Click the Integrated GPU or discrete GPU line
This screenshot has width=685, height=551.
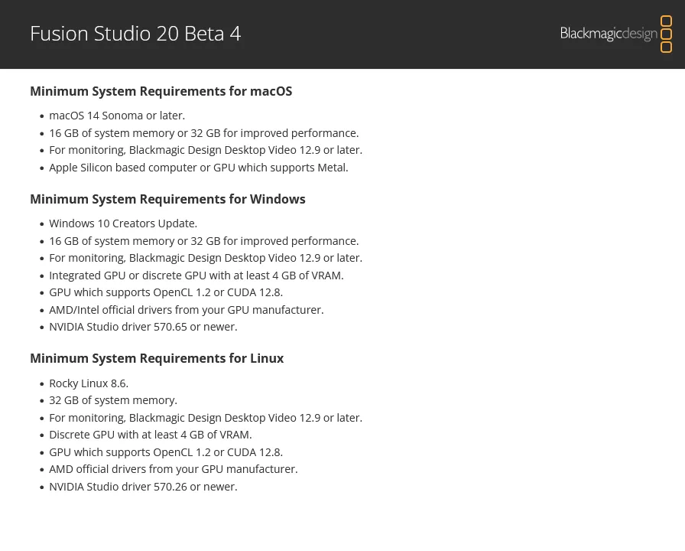point(196,275)
